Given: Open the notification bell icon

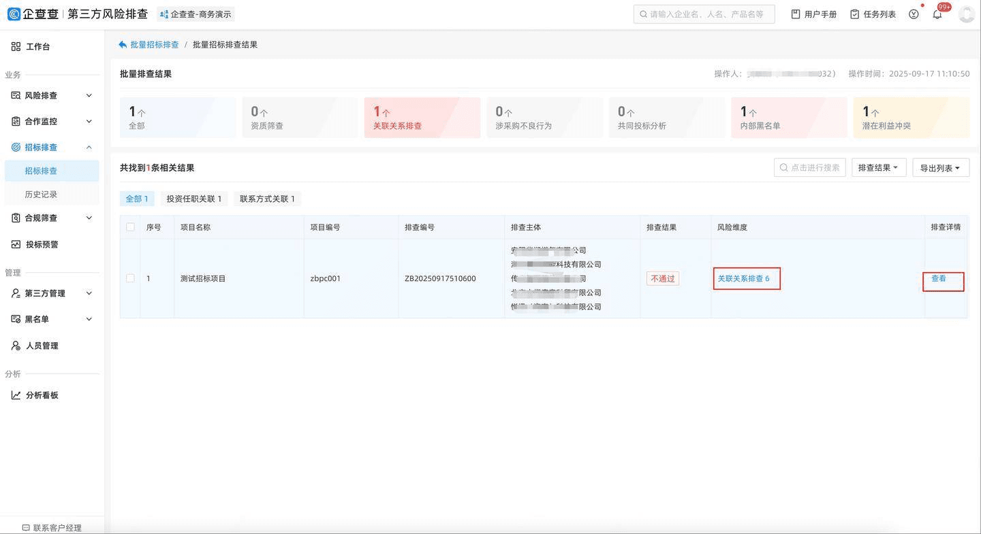Looking at the screenshot, I should click(x=937, y=14).
